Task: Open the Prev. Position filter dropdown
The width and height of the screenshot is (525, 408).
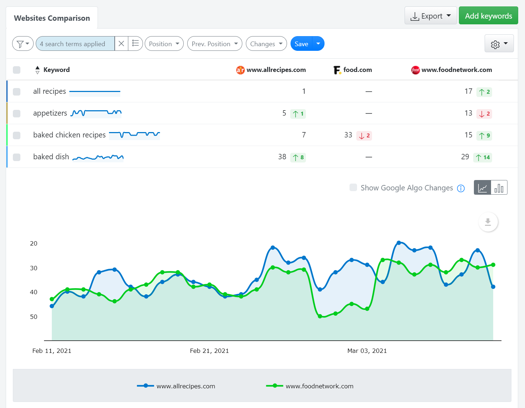Action: (215, 44)
